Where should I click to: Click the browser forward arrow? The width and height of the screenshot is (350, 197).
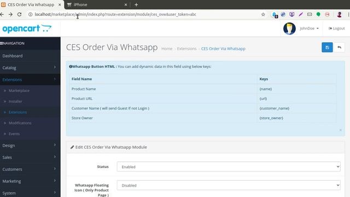point(10,14)
